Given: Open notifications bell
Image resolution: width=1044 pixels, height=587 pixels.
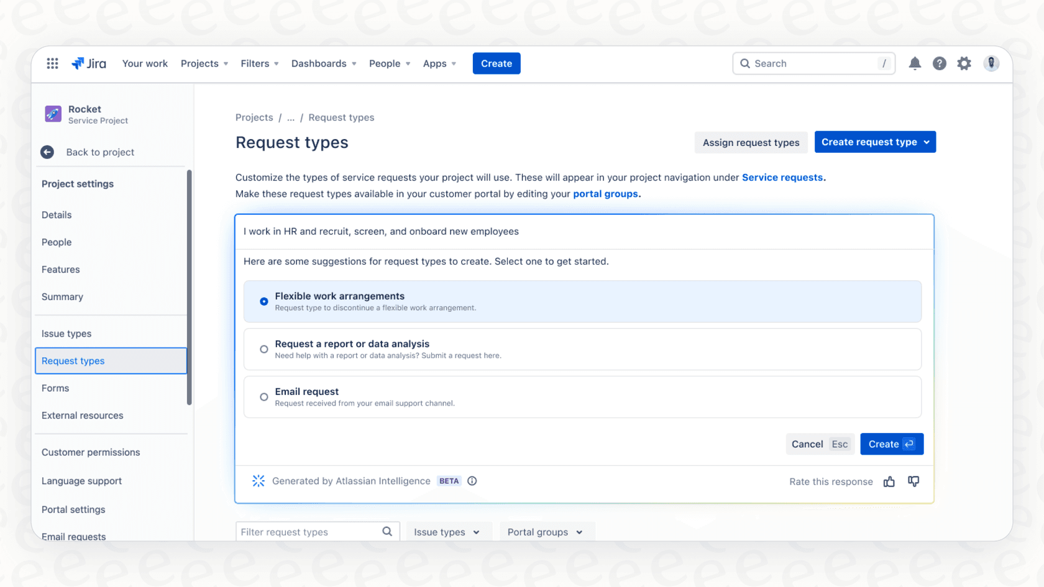Looking at the screenshot, I should tap(915, 63).
